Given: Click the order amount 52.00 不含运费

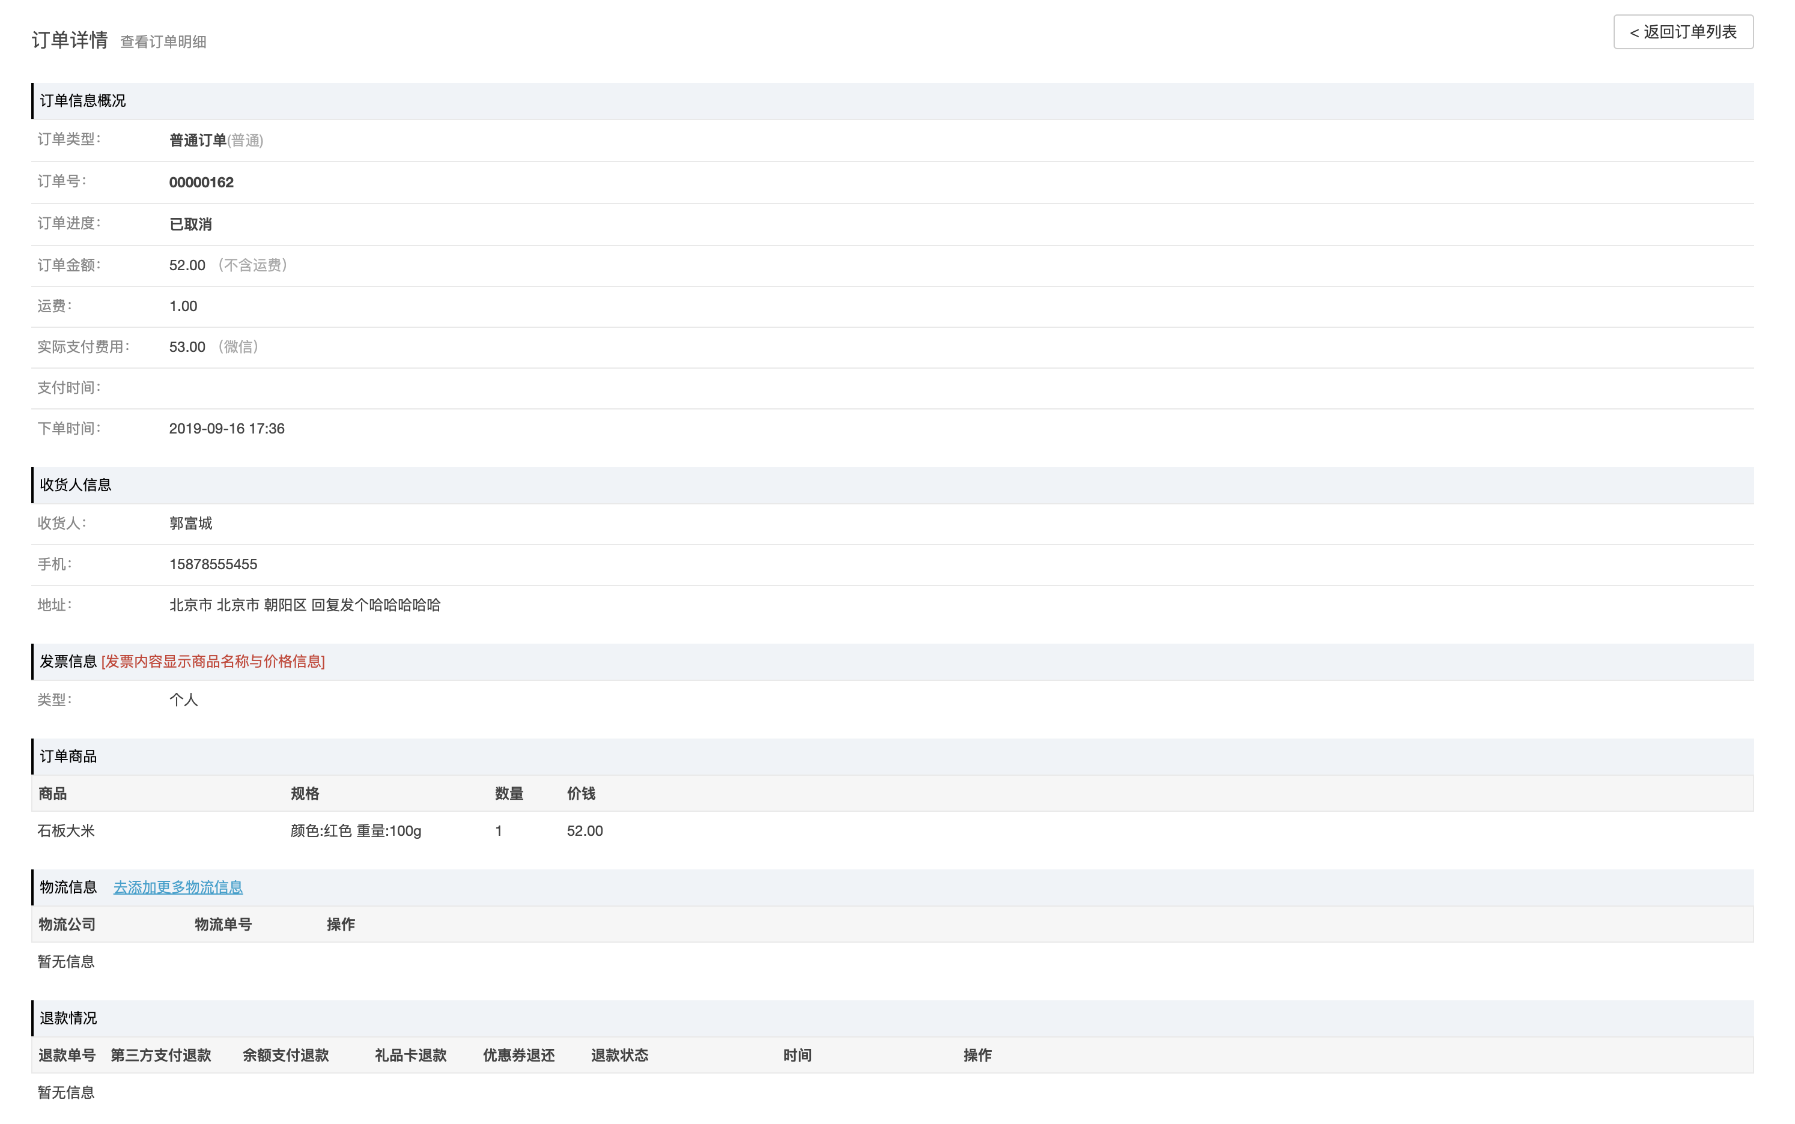Looking at the screenshot, I should 228,265.
